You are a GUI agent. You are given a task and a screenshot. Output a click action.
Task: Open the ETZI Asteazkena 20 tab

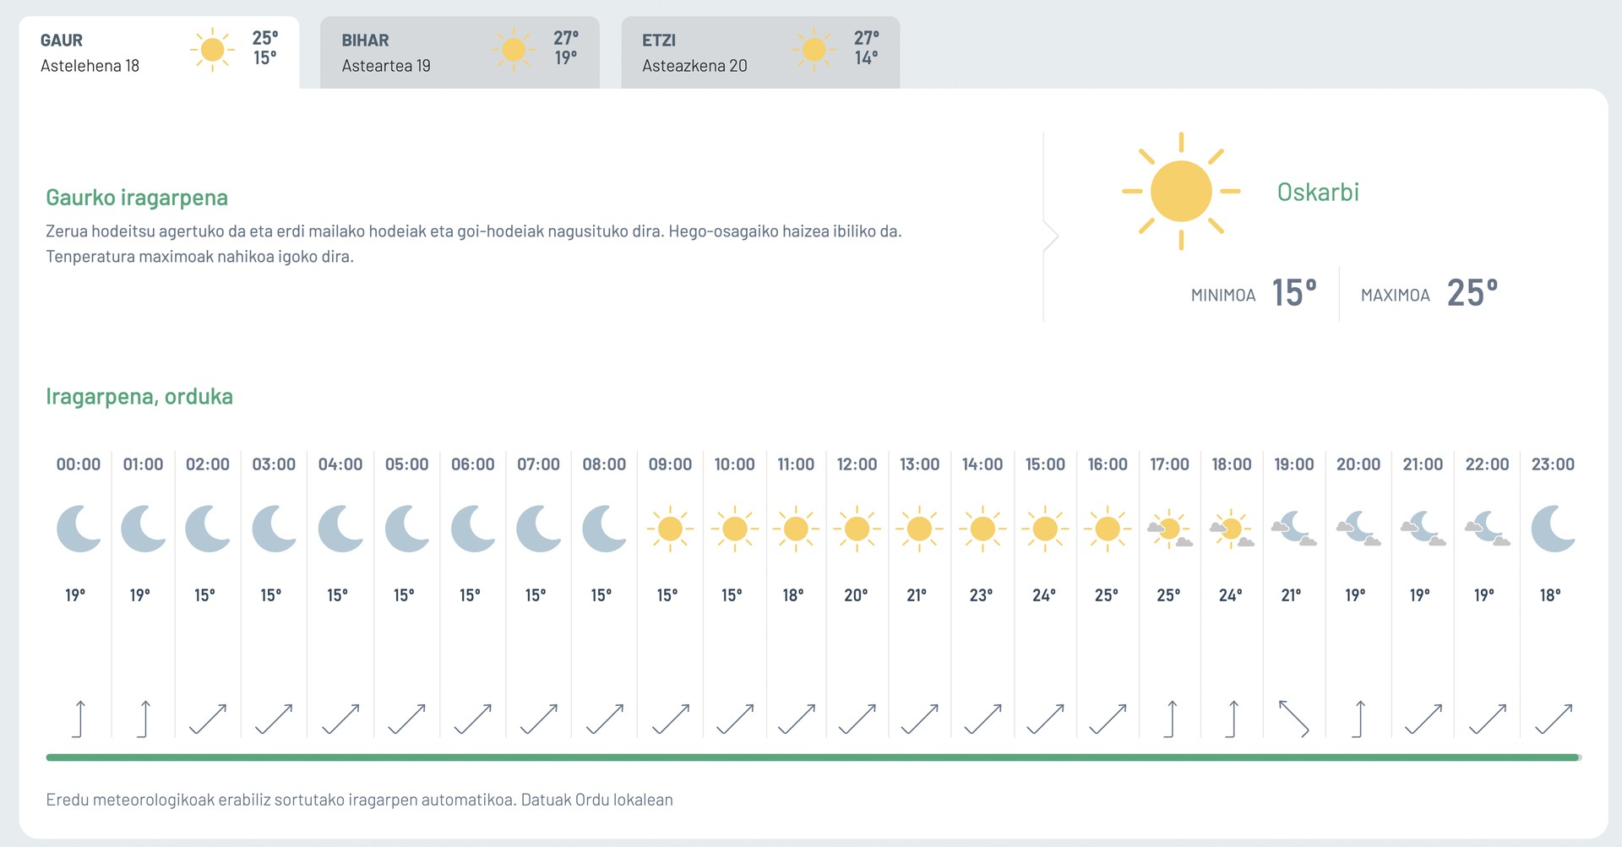click(760, 52)
